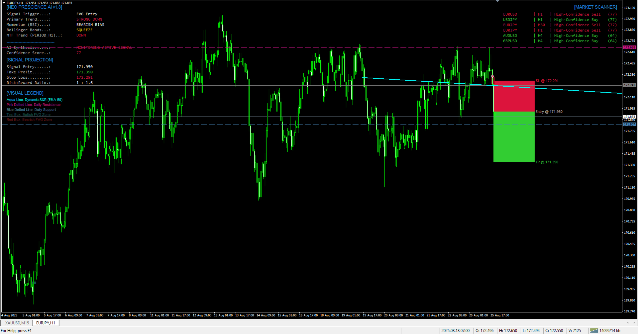The width and height of the screenshot is (638, 334).
Task: Click the V: 7125 status bar field
Action: [x=575, y=331]
